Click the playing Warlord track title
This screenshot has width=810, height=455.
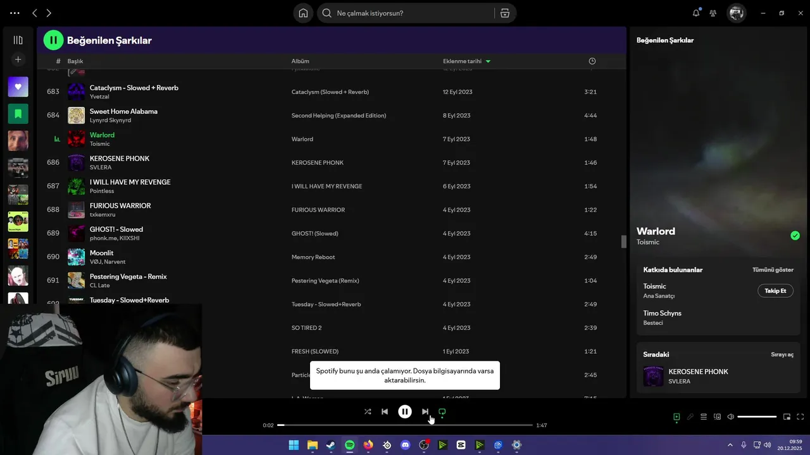102,135
